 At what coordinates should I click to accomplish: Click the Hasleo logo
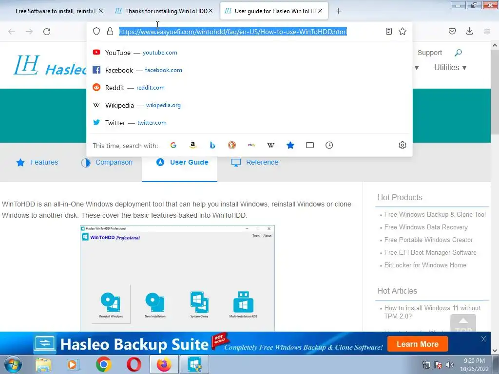point(50,66)
